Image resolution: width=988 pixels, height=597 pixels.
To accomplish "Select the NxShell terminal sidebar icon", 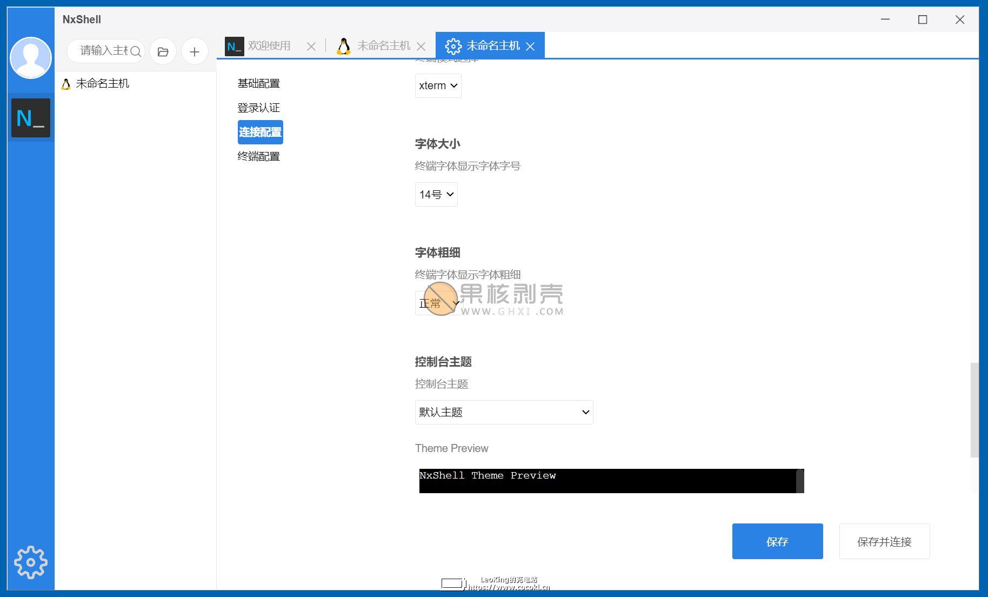I will pos(31,118).
